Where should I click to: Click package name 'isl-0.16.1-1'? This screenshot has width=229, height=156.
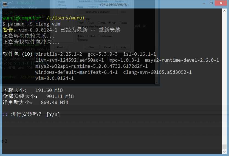[x=140, y=54]
